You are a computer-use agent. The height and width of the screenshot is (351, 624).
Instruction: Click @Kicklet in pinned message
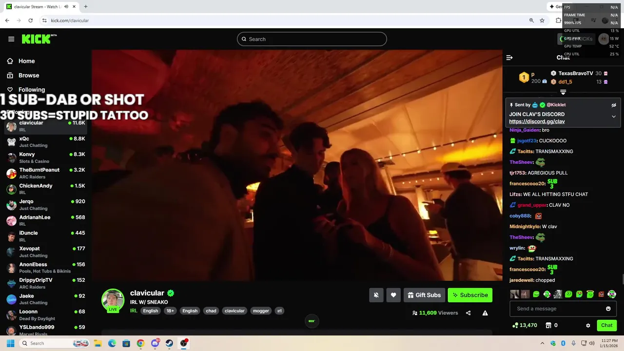point(556,105)
